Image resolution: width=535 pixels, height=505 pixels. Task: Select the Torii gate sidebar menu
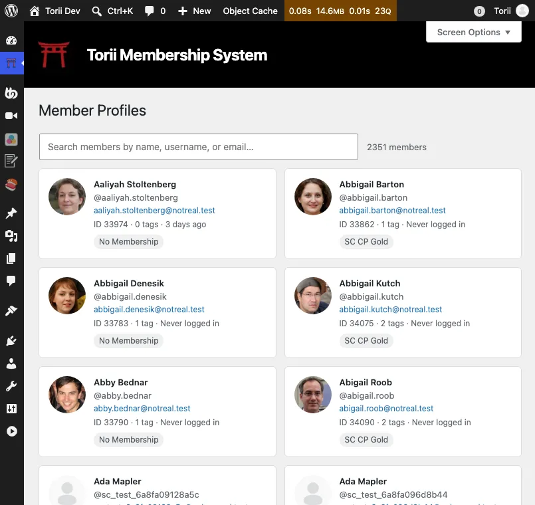pyautogui.click(x=11, y=63)
